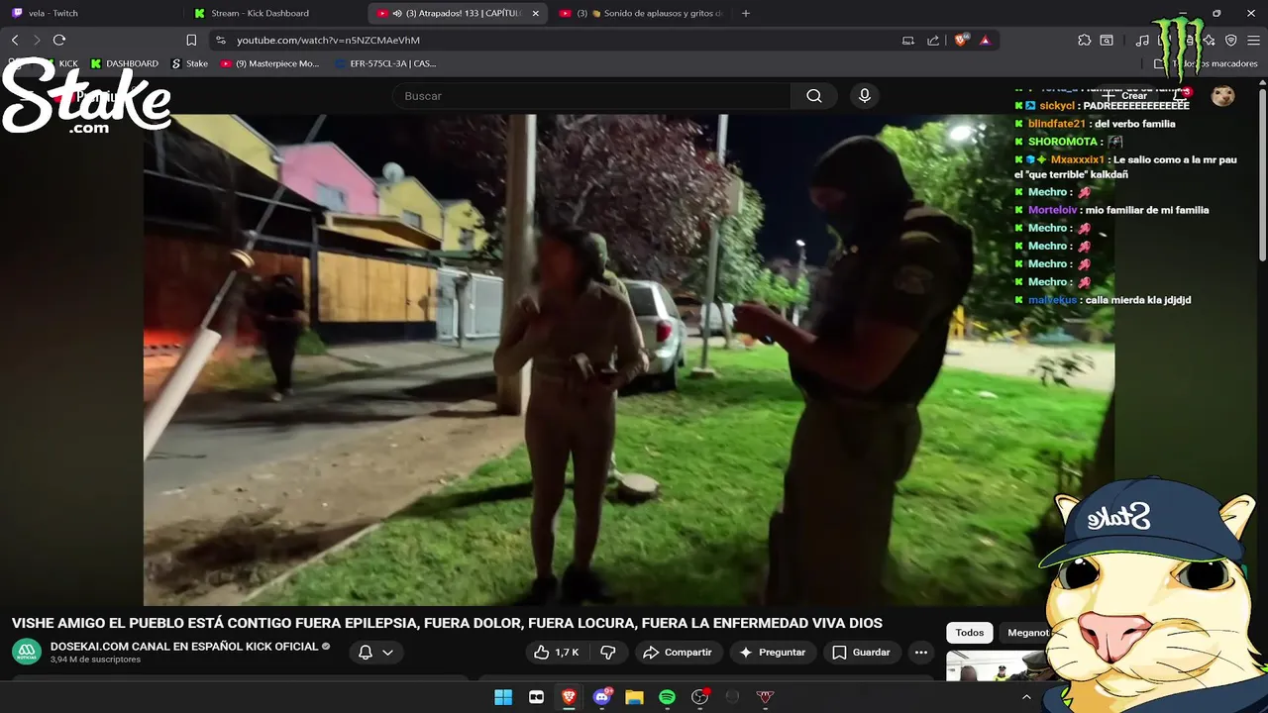This screenshot has width=1268, height=713.
Task: Click username Morteloiv in chat
Action: click(1052, 210)
